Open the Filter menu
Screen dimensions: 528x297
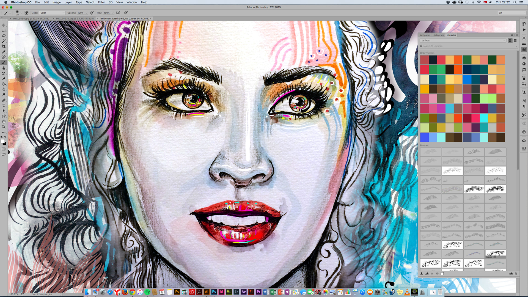[101, 2]
